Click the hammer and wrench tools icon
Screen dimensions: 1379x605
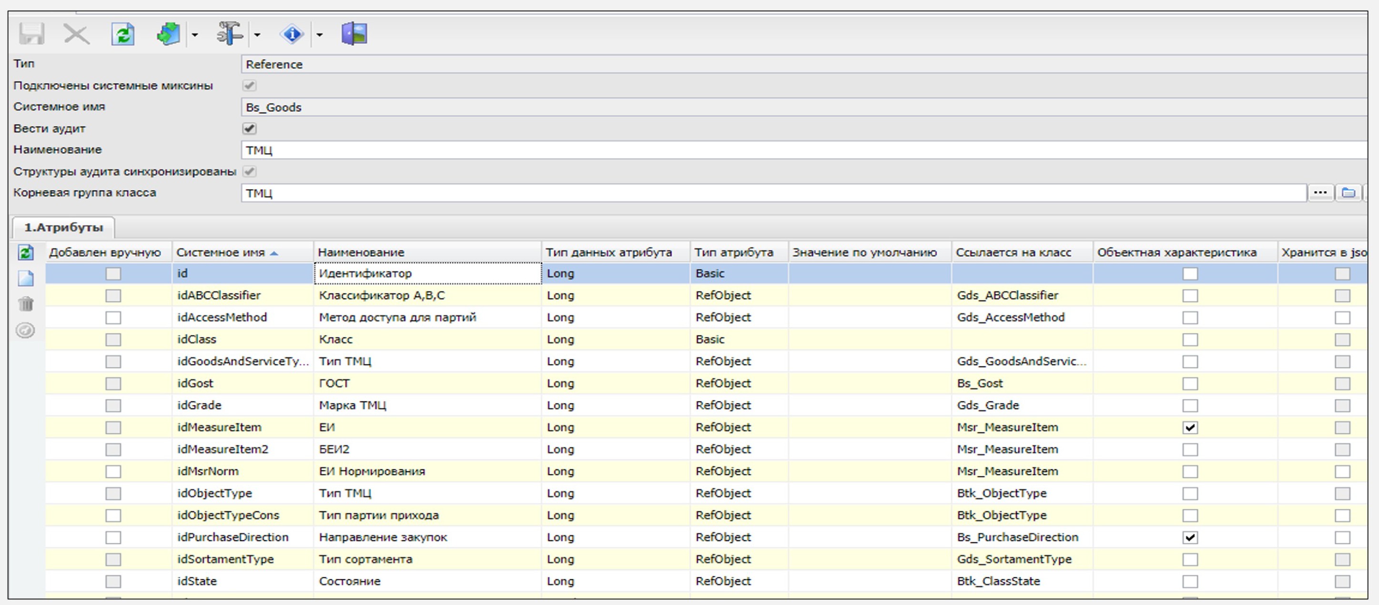230,34
